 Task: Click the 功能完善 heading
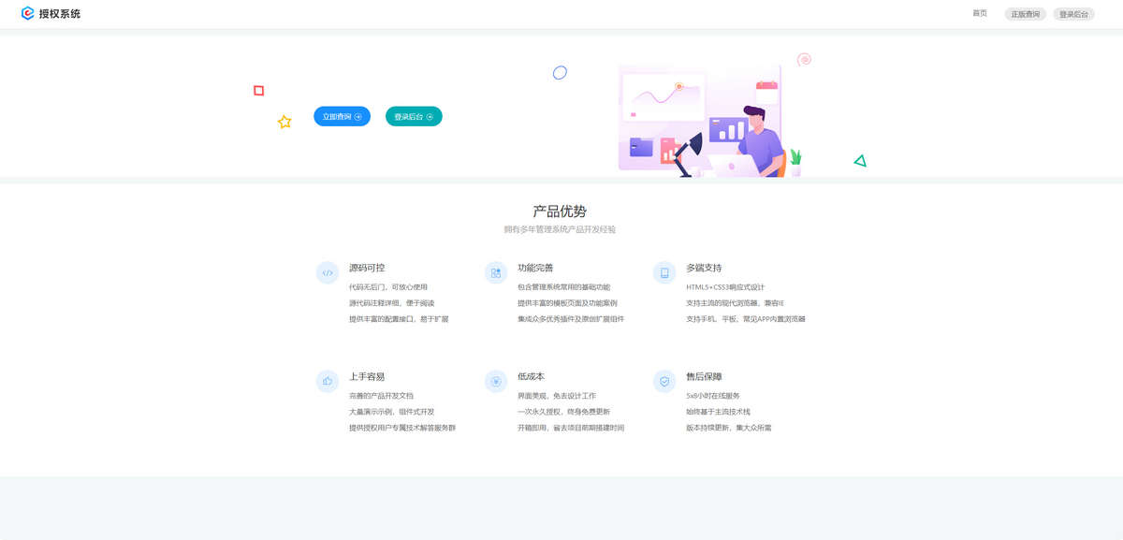[535, 268]
